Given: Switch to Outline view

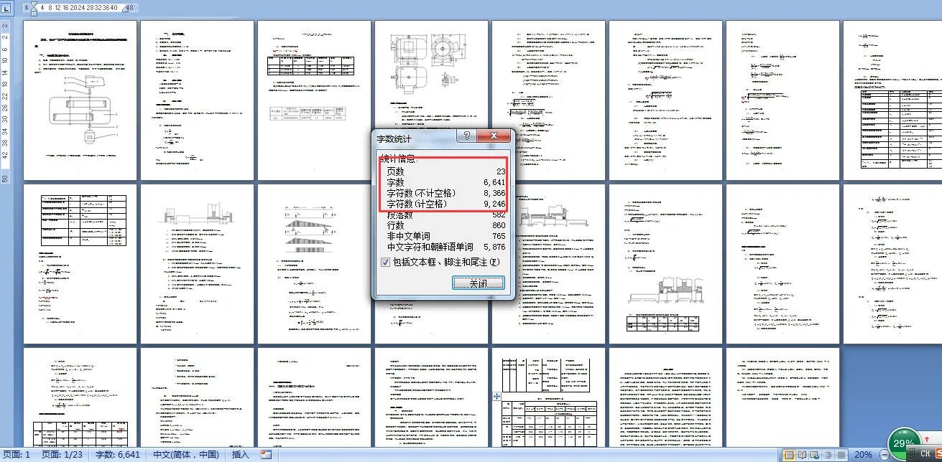Looking at the screenshot, I should 828,455.
